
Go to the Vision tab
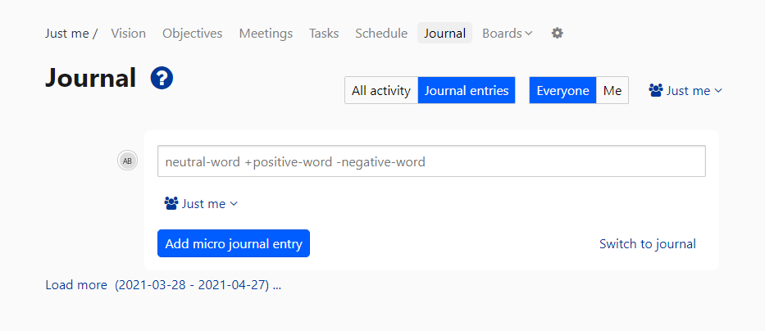tap(128, 34)
